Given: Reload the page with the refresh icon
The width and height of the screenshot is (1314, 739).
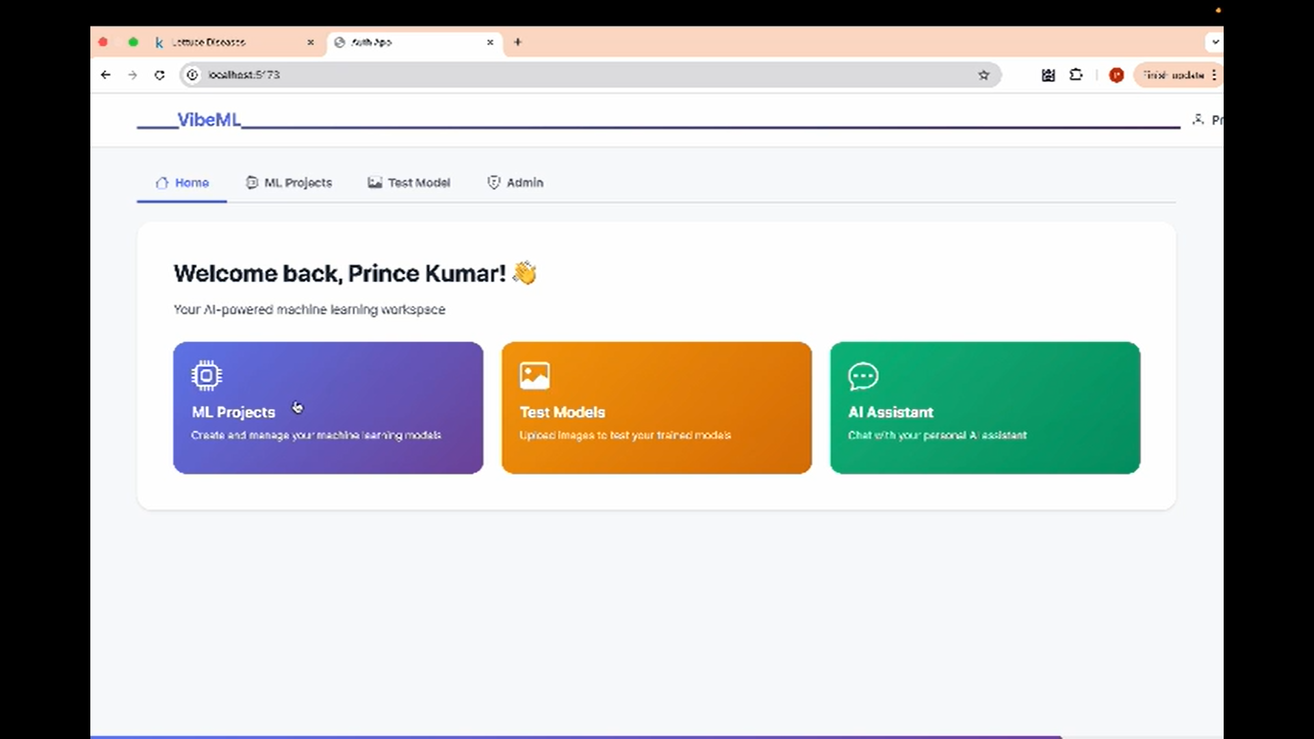Looking at the screenshot, I should (159, 75).
